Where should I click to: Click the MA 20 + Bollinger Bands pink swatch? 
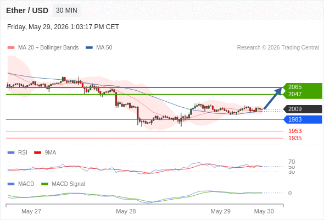tap(11, 48)
